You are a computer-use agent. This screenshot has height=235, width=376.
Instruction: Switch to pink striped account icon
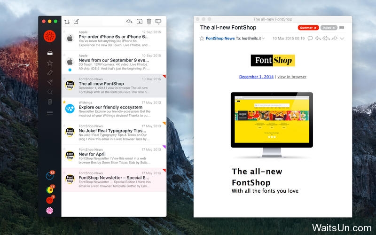click(x=50, y=211)
